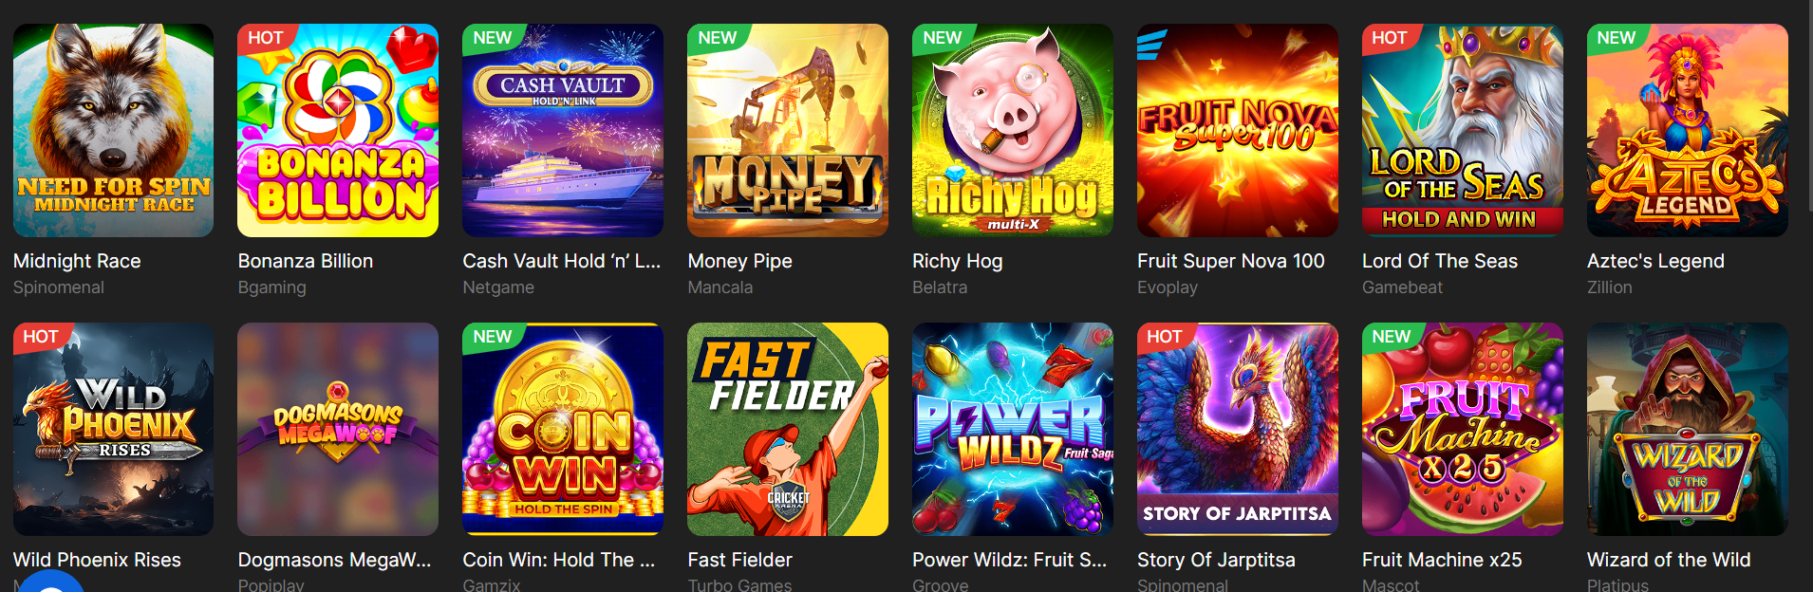Click the Richy Hog pig thumbnail
The height and width of the screenshot is (592, 1813).
[x=1013, y=130]
